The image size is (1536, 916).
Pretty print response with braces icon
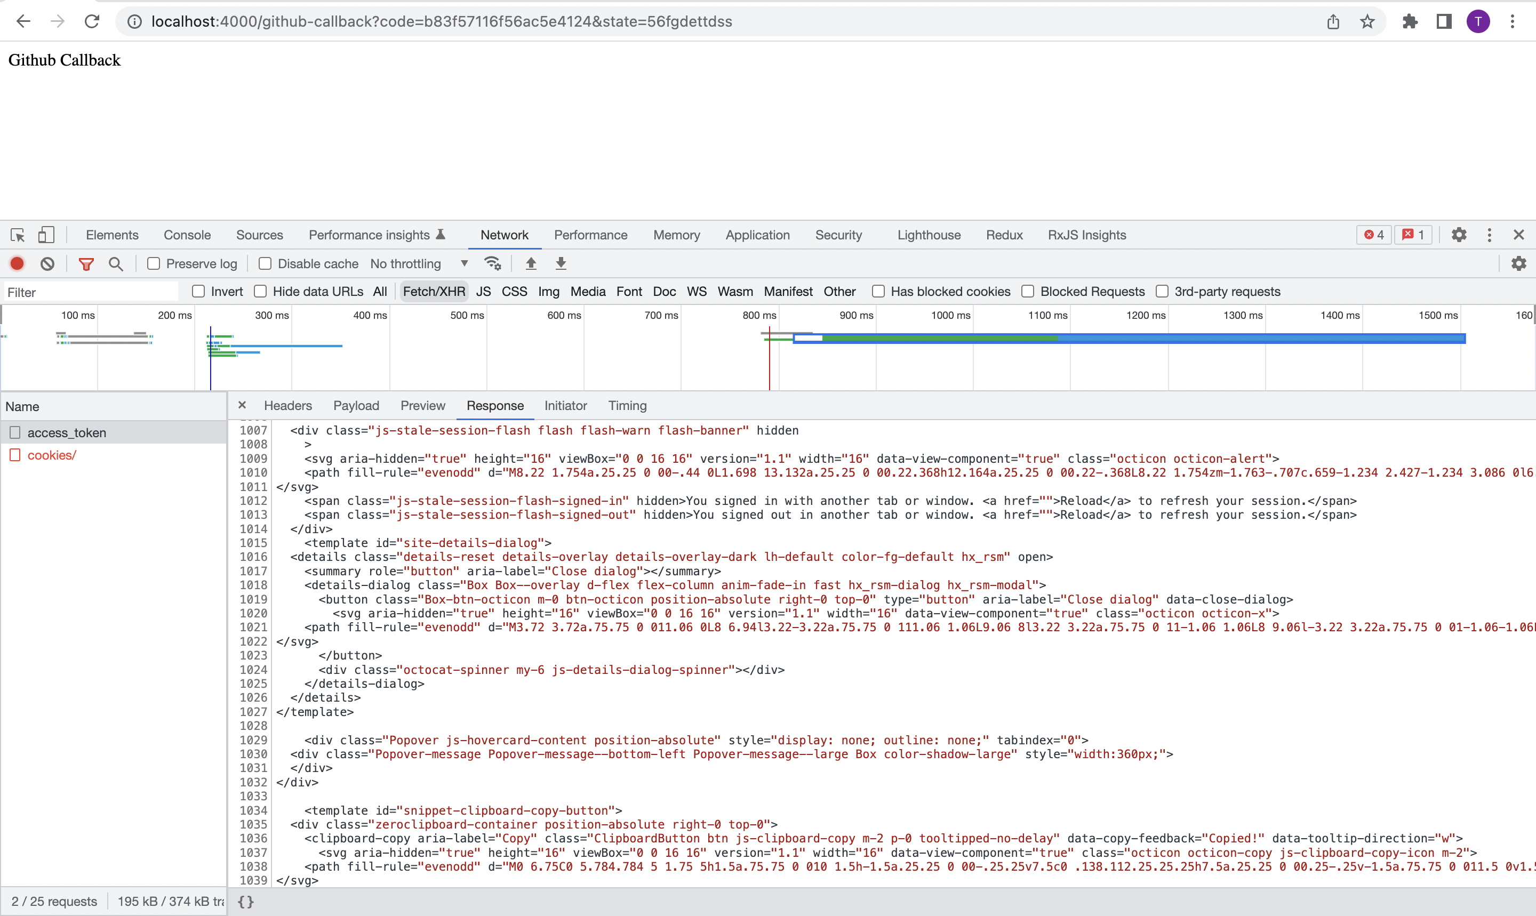246,902
